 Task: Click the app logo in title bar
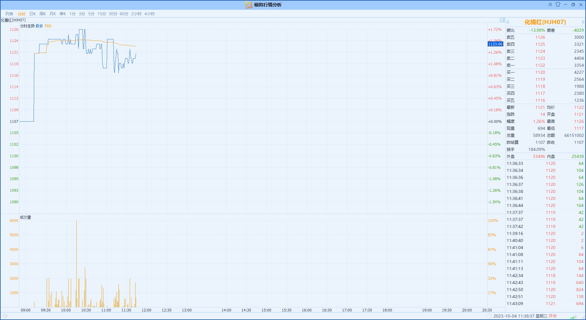tap(249, 5)
